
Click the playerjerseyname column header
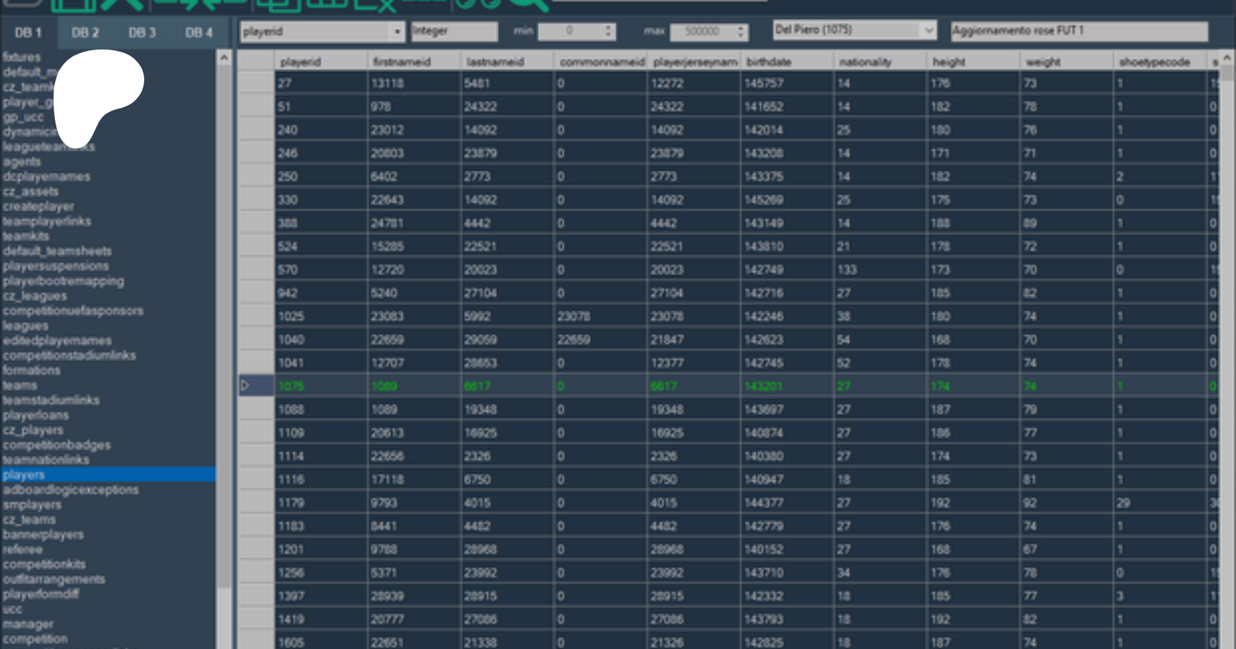click(694, 62)
